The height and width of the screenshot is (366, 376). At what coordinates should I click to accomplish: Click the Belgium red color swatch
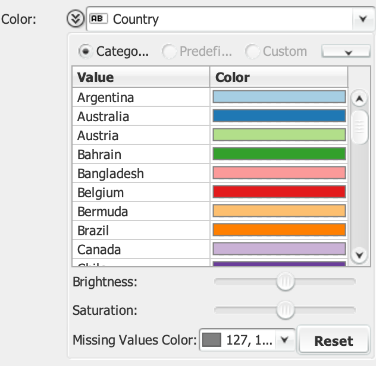[x=278, y=193]
